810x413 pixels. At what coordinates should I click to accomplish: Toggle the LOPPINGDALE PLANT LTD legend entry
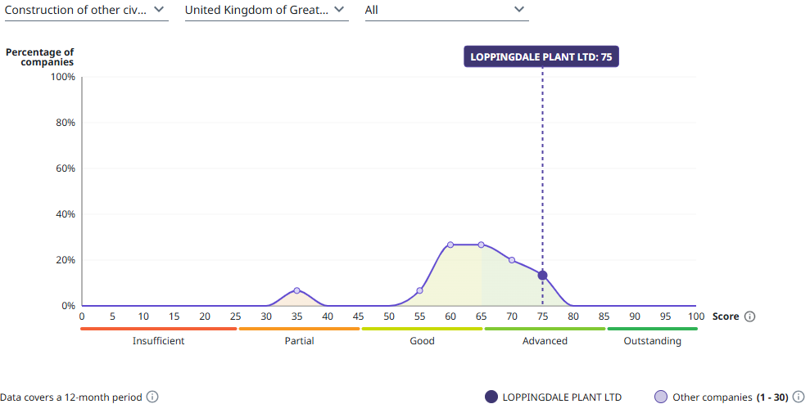coord(554,397)
